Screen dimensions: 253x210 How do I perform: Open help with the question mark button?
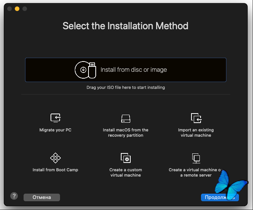coord(14,196)
